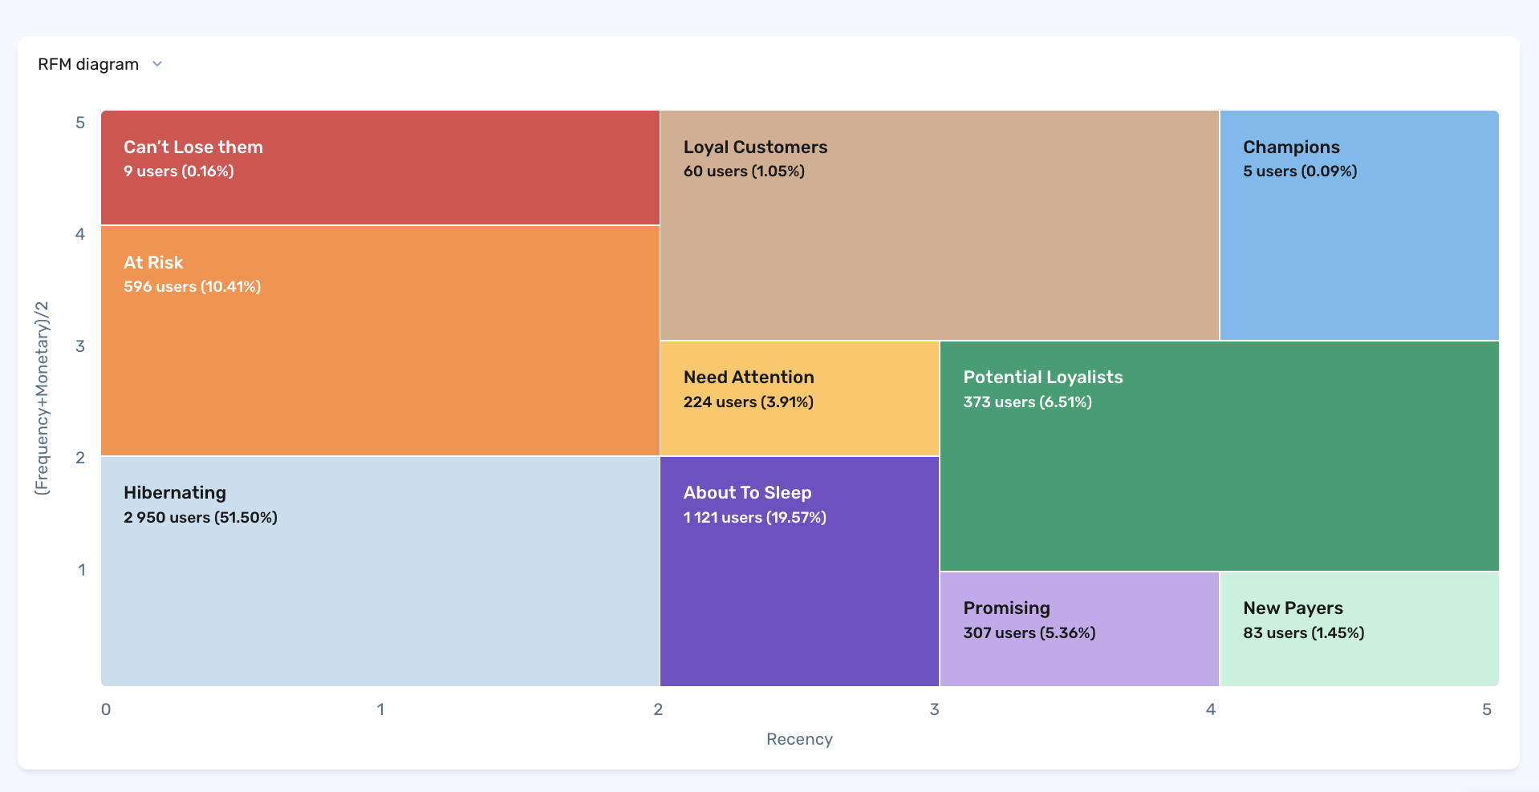Click the 83 users (1.45%) label
This screenshot has width=1539, height=792.
pyautogui.click(x=1303, y=633)
